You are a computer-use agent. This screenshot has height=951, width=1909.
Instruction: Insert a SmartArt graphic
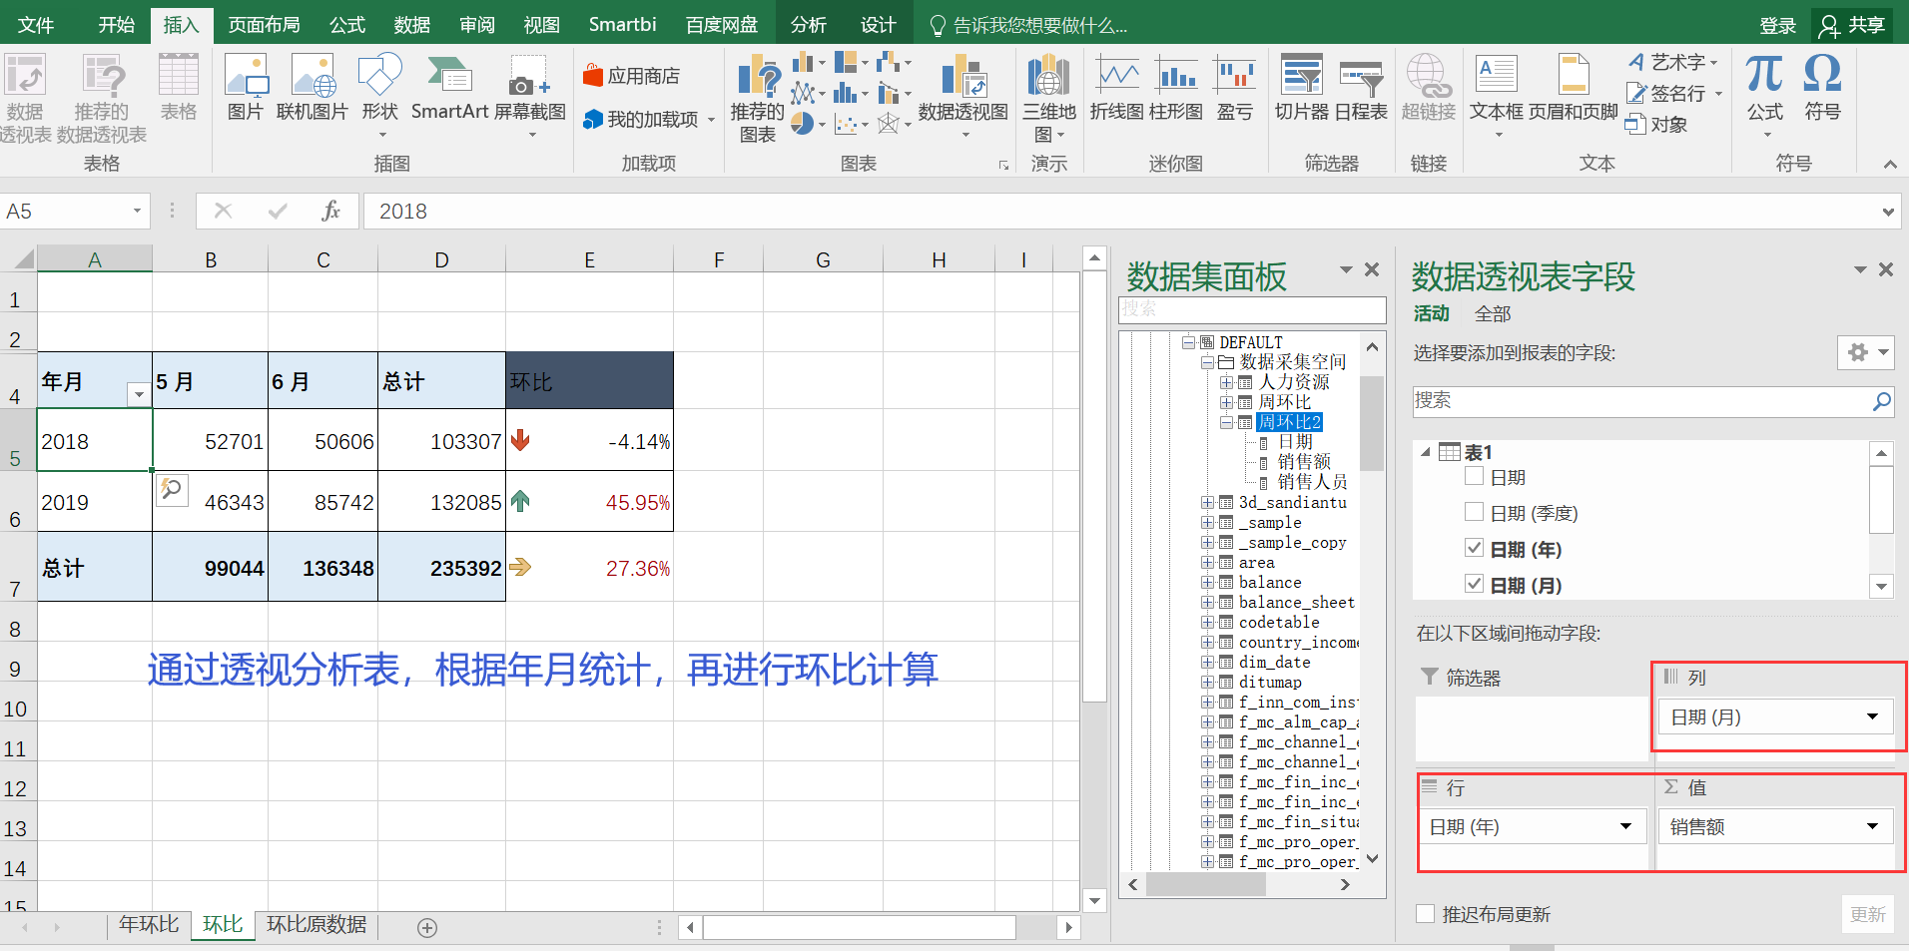click(449, 88)
